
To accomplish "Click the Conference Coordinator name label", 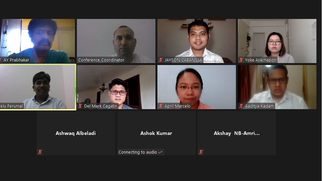I will (x=101, y=60).
